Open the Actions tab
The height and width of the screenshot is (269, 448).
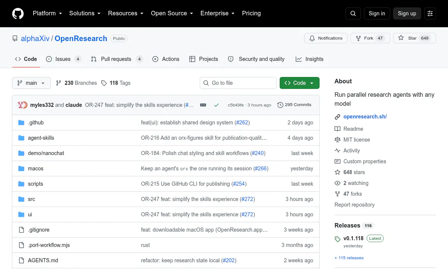166,59
